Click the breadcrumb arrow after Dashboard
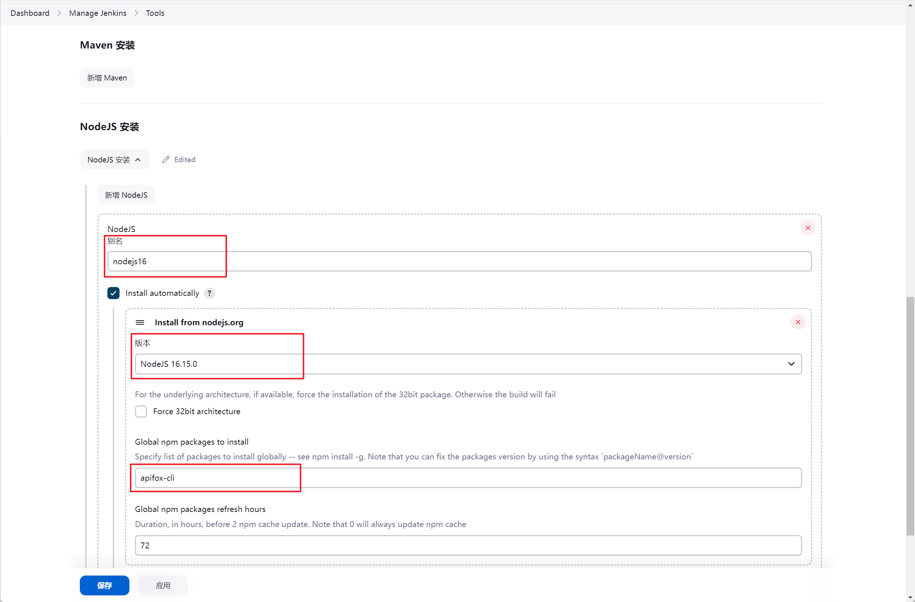915x602 pixels. tap(59, 13)
